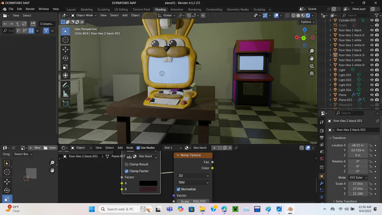Activate the Scale tool in viewport
This screenshot has width=382, height=215.
65,67
